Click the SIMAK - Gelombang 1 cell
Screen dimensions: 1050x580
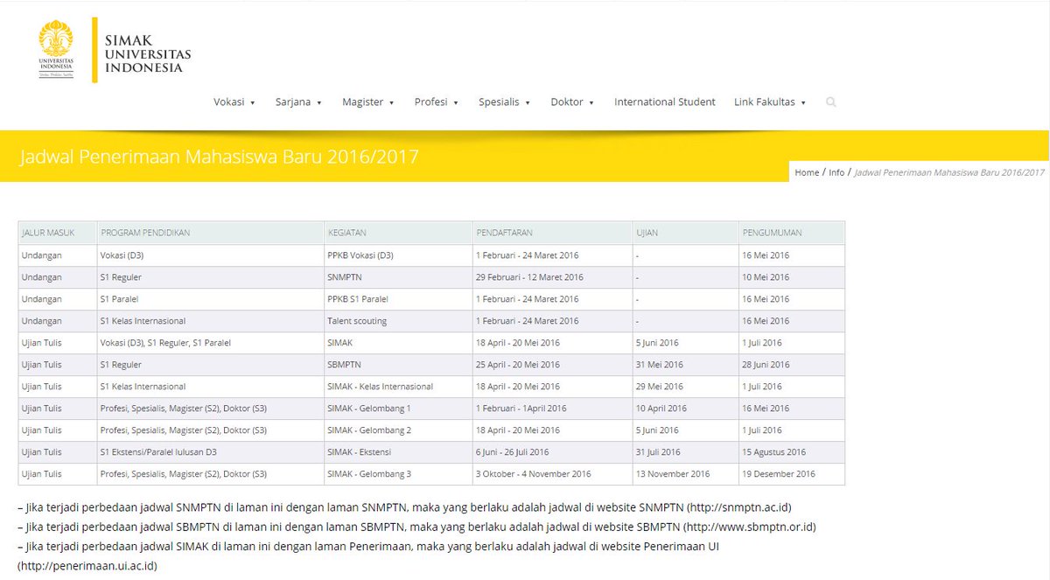pyautogui.click(x=398, y=409)
